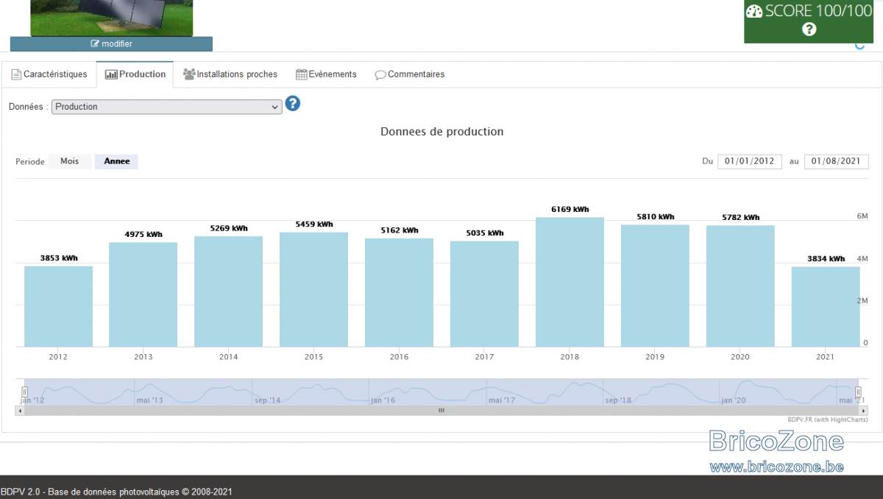
Task: Click the installation photo thumbnail
Action: click(112, 18)
